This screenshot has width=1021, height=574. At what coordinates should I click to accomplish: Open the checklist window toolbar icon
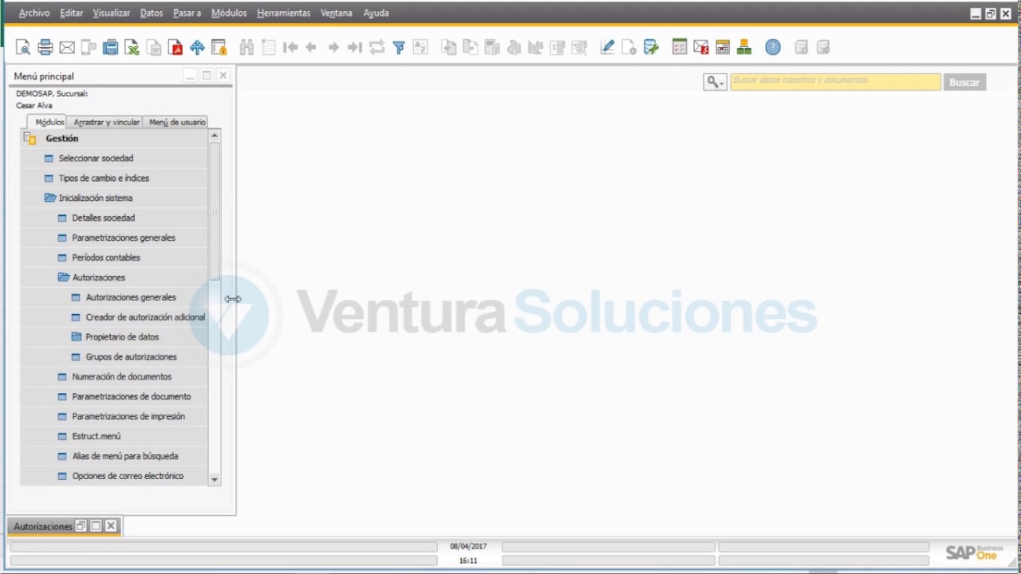click(x=680, y=48)
